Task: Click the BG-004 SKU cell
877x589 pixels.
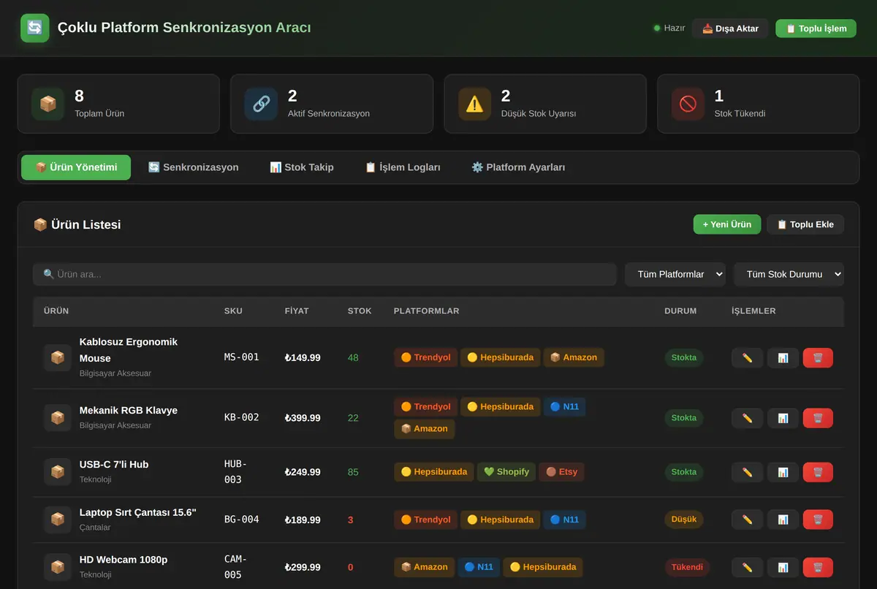Action: [241, 520]
